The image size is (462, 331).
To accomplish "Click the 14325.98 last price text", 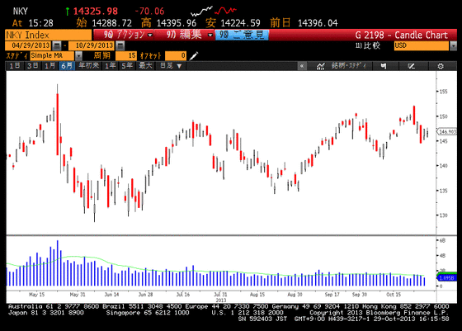I will pos(95,12).
